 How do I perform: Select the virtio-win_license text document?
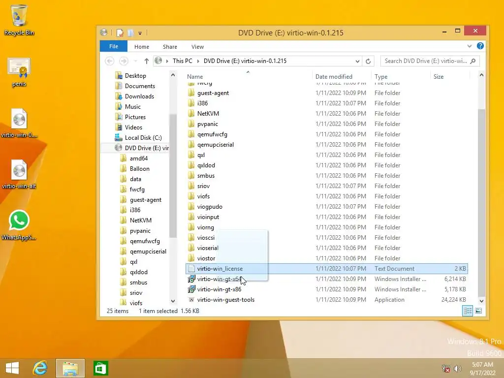[327, 268]
